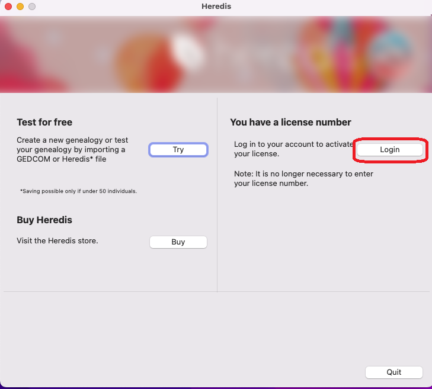Click the "You have a license number" heading
432x389 pixels.
[290, 122]
